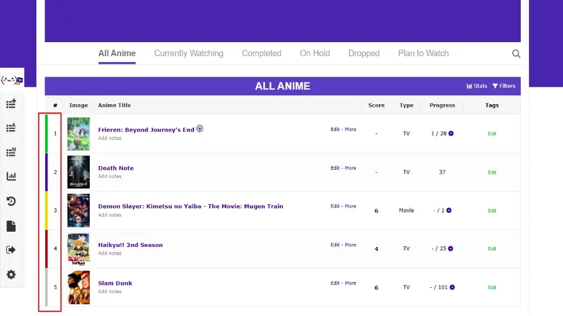Image resolution: width=563 pixels, height=316 pixels.
Task: Click Slam Dunk cover image thumbnail
Action: [79, 287]
